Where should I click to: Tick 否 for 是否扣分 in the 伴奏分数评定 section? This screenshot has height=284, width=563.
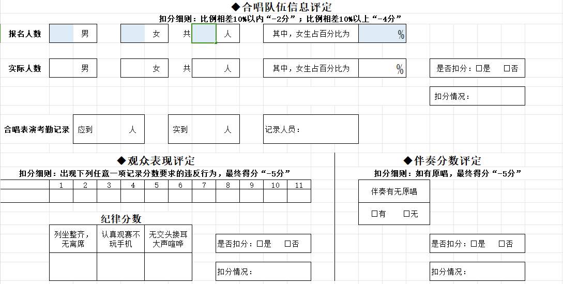pyautogui.click(x=502, y=244)
